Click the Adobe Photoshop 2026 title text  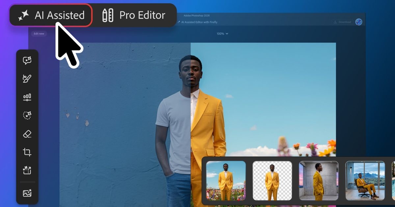pyautogui.click(x=196, y=15)
